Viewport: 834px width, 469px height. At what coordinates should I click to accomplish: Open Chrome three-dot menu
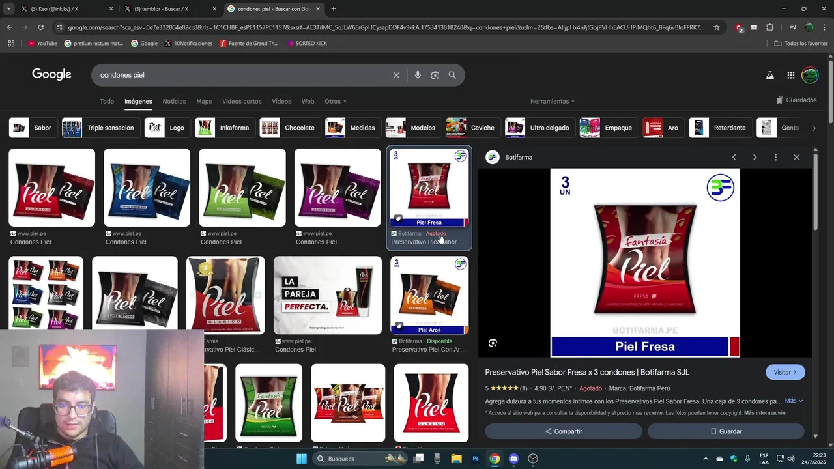click(x=824, y=27)
